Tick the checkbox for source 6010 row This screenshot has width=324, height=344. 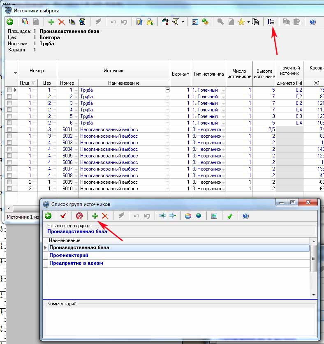pos(9,189)
